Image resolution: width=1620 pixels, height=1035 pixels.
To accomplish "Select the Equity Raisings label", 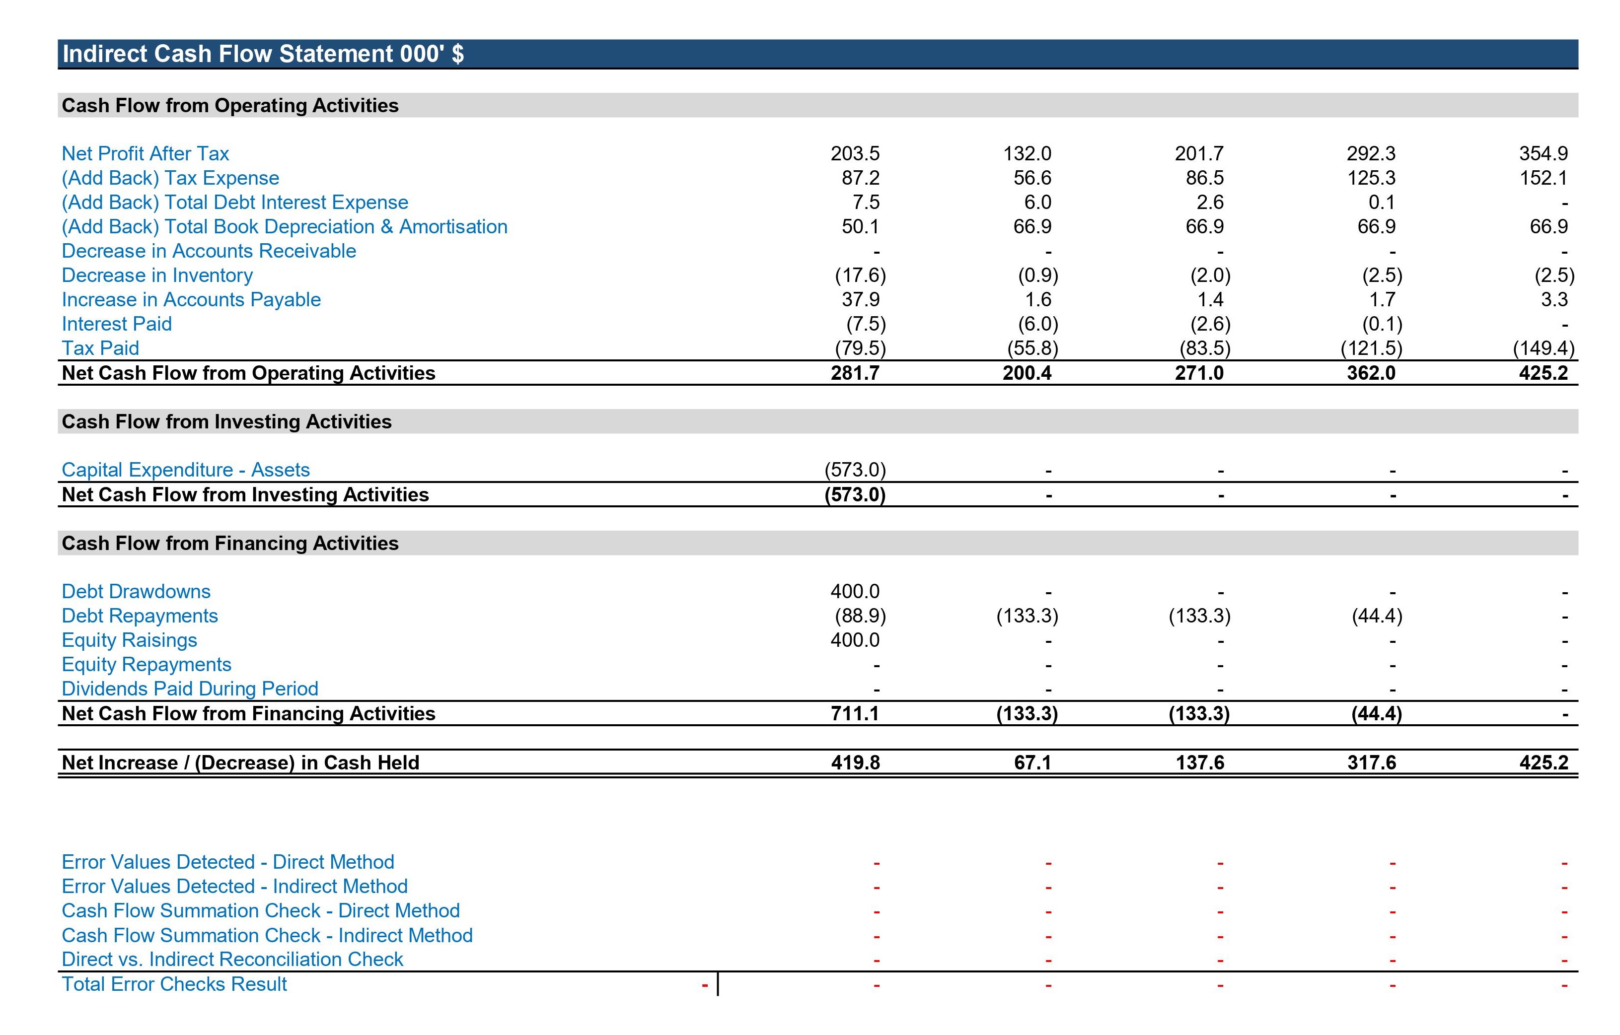I will (129, 640).
